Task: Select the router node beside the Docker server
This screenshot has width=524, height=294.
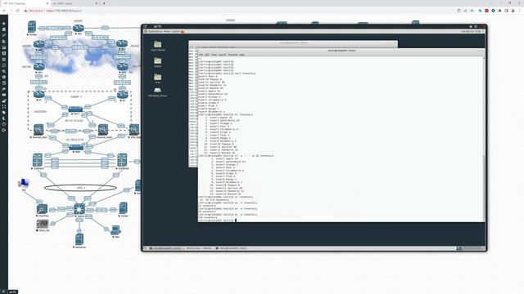Action: (x=79, y=28)
